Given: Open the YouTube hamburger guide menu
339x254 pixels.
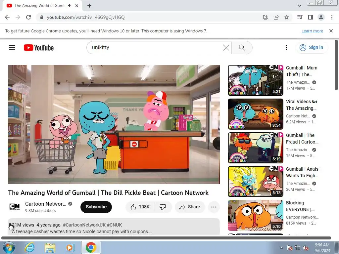Looking at the screenshot, I should click(x=12, y=47).
